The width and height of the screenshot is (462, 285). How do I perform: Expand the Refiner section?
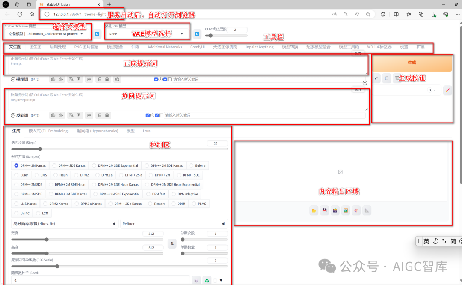point(174,224)
